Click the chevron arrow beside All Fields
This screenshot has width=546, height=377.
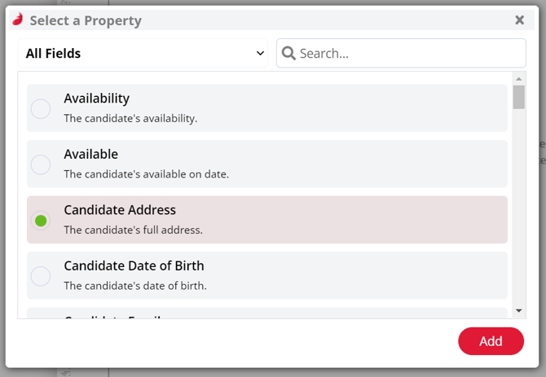click(260, 53)
